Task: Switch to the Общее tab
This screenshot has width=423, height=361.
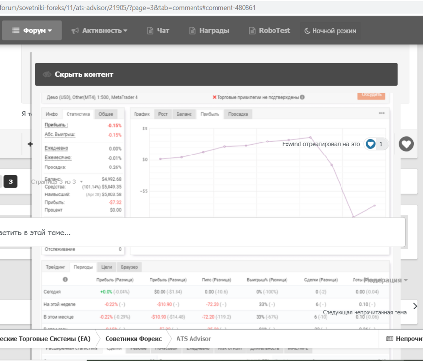Action: coord(106,114)
